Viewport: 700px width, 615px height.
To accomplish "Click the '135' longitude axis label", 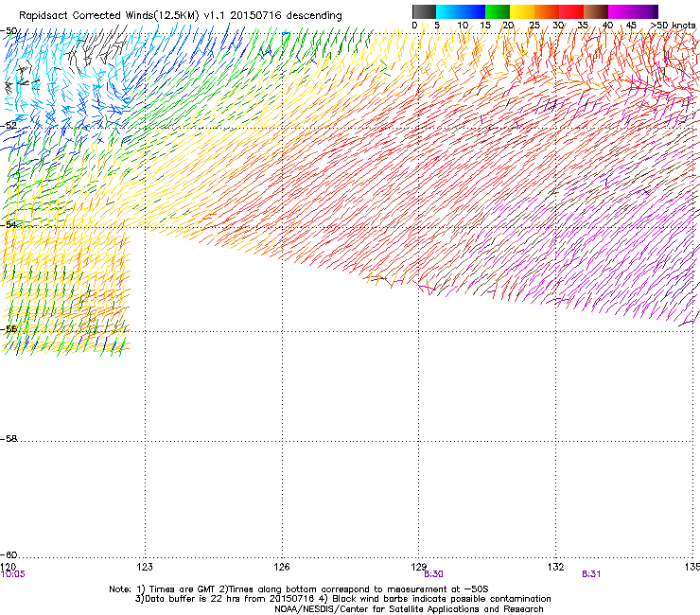I will coord(692,567).
